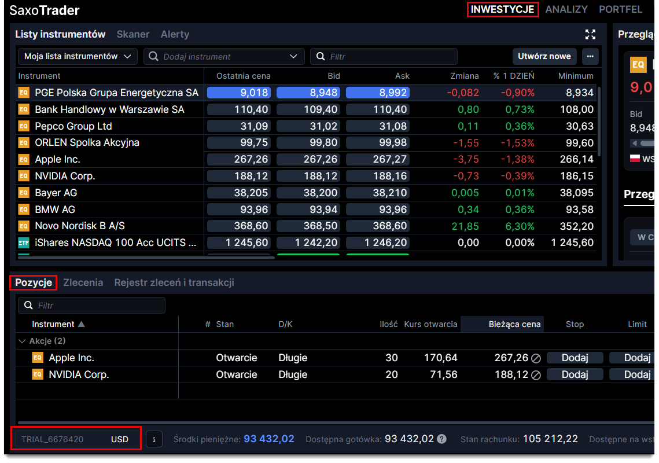Click the fullscreen expand icon in watchlist panel
Image resolution: width=659 pixels, height=463 pixels.
point(590,34)
